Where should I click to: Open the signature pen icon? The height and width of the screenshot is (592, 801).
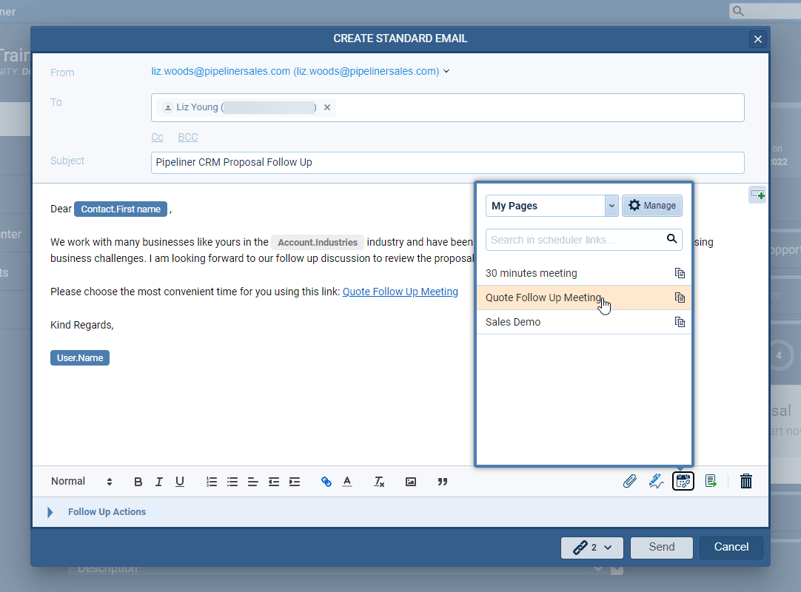tap(655, 482)
